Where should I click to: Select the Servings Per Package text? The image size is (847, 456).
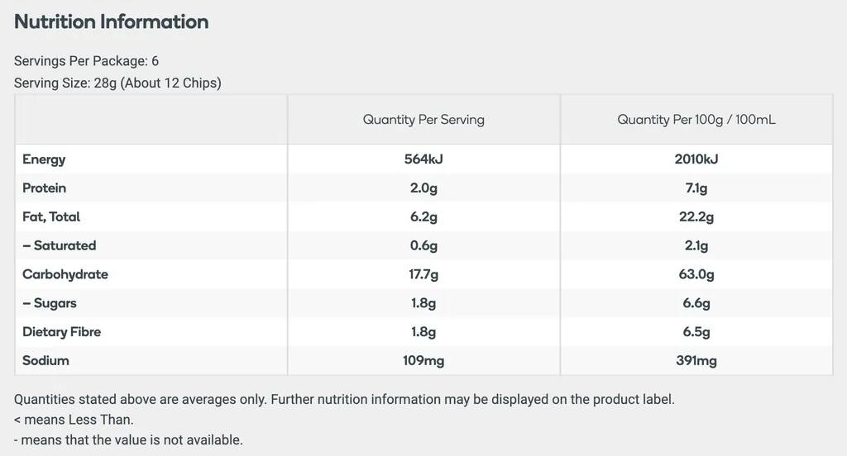pos(86,61)
